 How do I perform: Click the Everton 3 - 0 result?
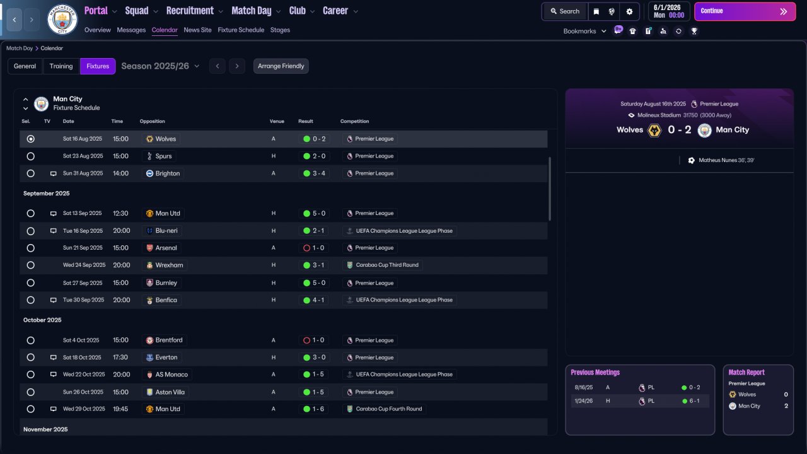coord(314,358)
